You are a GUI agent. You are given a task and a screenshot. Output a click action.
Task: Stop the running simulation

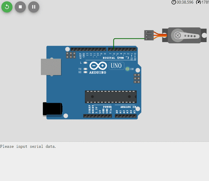tap(20, 7)
